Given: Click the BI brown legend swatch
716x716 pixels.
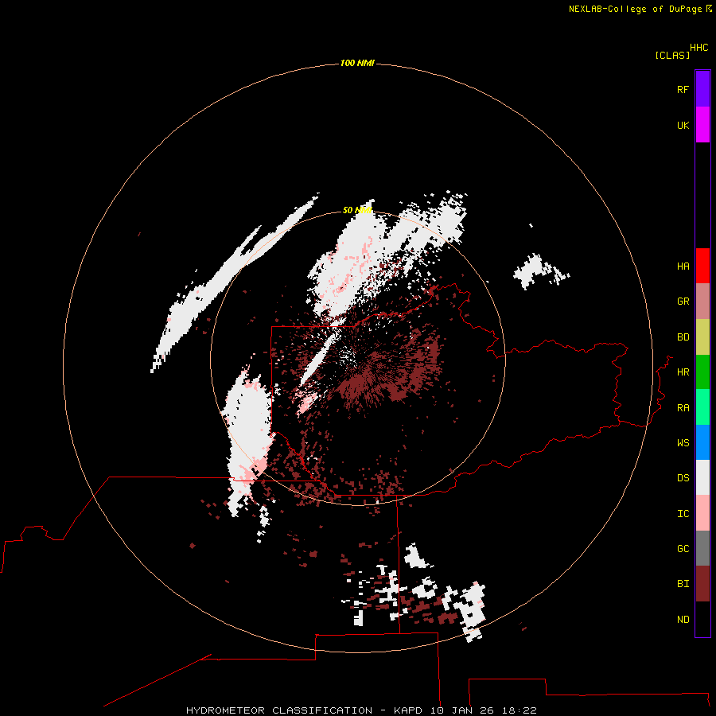Looking at the screenshot, I should (x=702, y=584).
